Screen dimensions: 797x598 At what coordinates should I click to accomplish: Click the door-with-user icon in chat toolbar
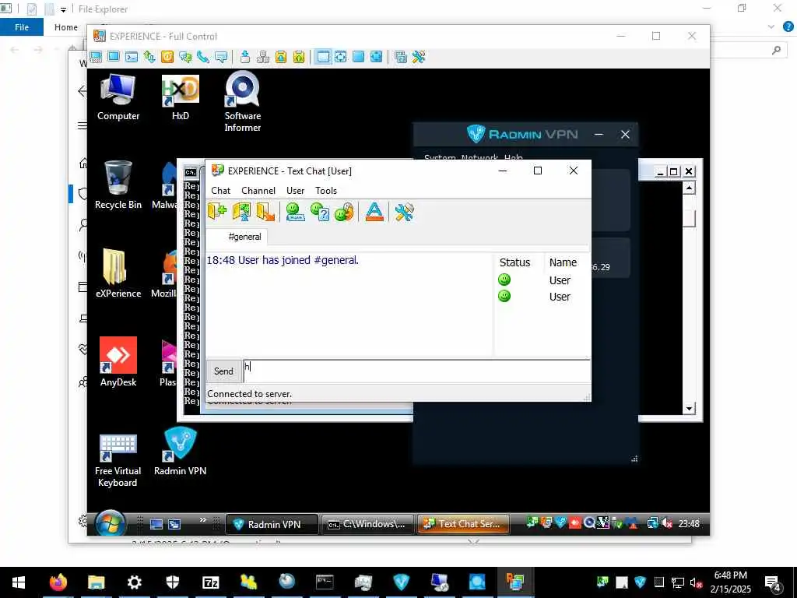click(x=241, y=212)
